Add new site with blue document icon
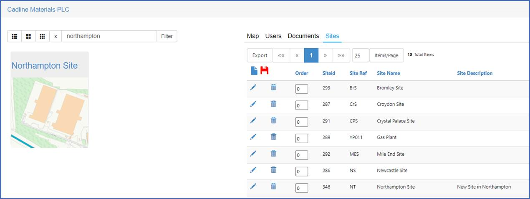 254,71
